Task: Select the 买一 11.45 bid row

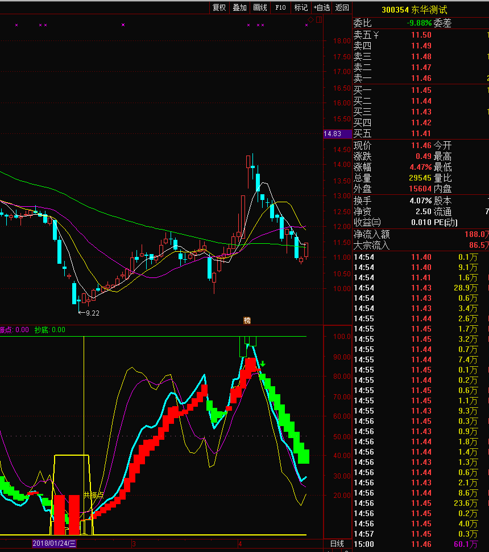Action: 421,90
